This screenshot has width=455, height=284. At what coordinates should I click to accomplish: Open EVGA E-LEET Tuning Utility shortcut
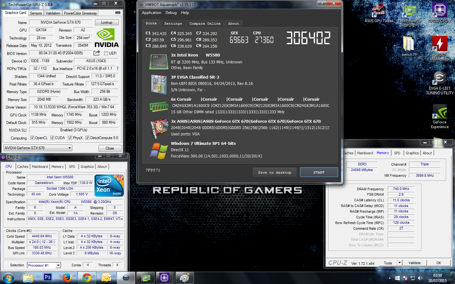pos(440,83)
